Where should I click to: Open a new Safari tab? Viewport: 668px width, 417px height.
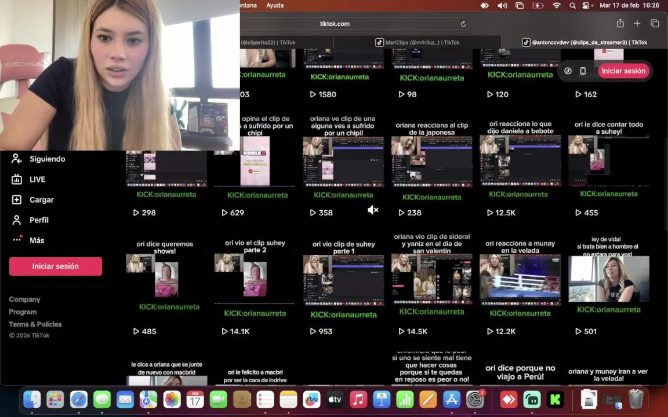point(637,23)
